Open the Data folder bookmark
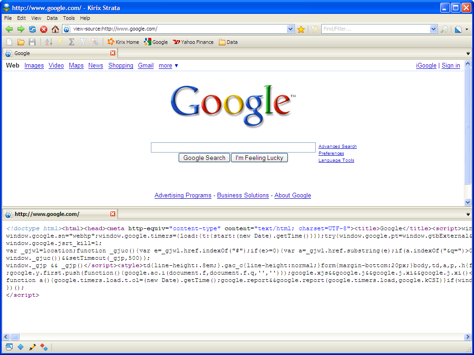 coord(228,42)
